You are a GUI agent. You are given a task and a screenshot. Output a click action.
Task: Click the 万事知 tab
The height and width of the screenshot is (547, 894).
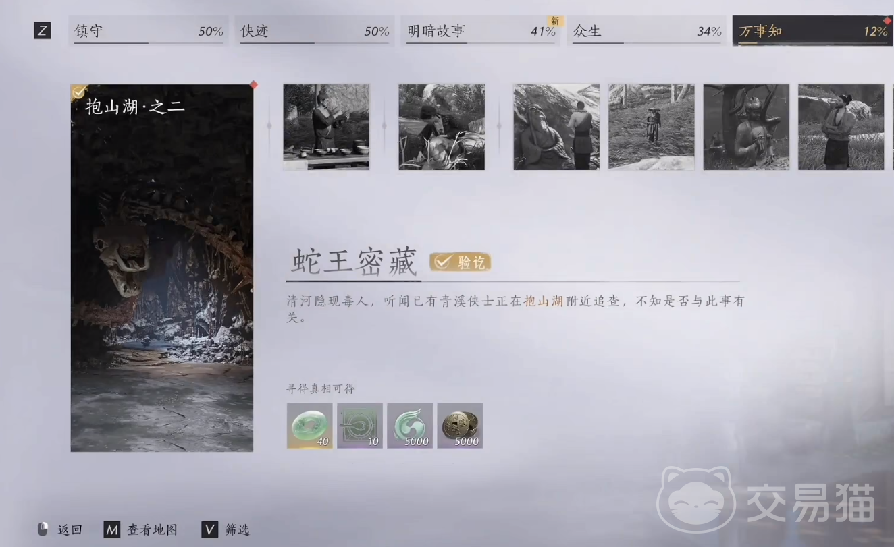(812, 31)
